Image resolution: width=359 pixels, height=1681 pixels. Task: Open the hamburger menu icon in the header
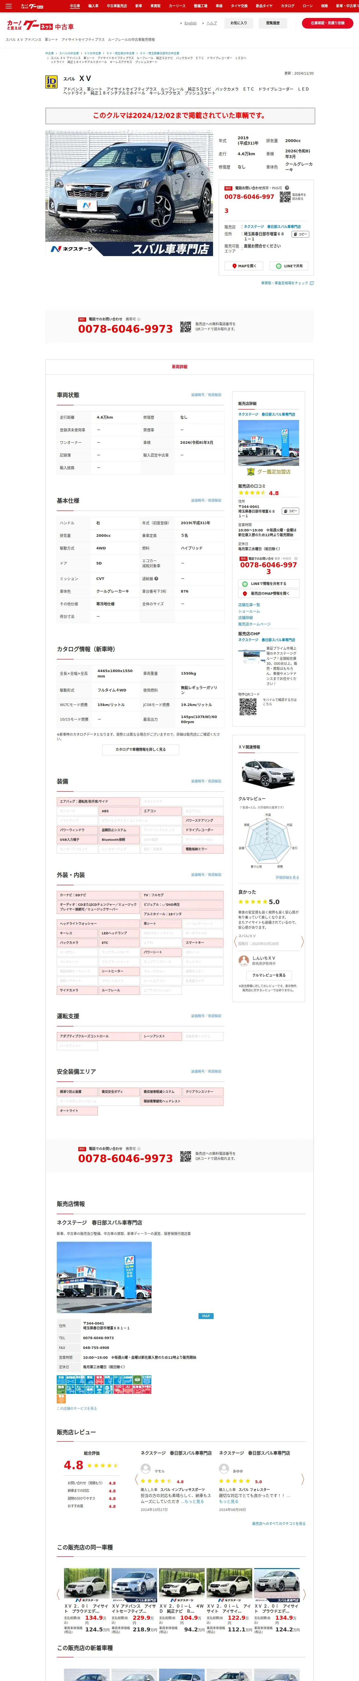[8, 6]
